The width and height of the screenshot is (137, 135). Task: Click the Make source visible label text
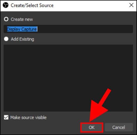pyautogui.click(x=28, y=117)
